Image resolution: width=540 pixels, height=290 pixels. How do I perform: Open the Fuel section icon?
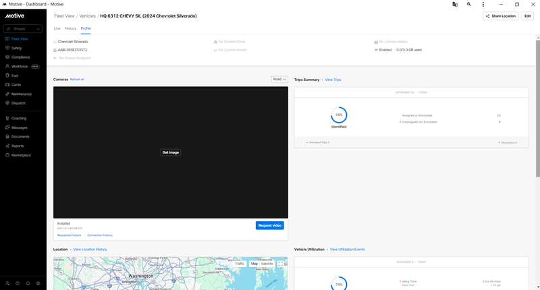7,76
